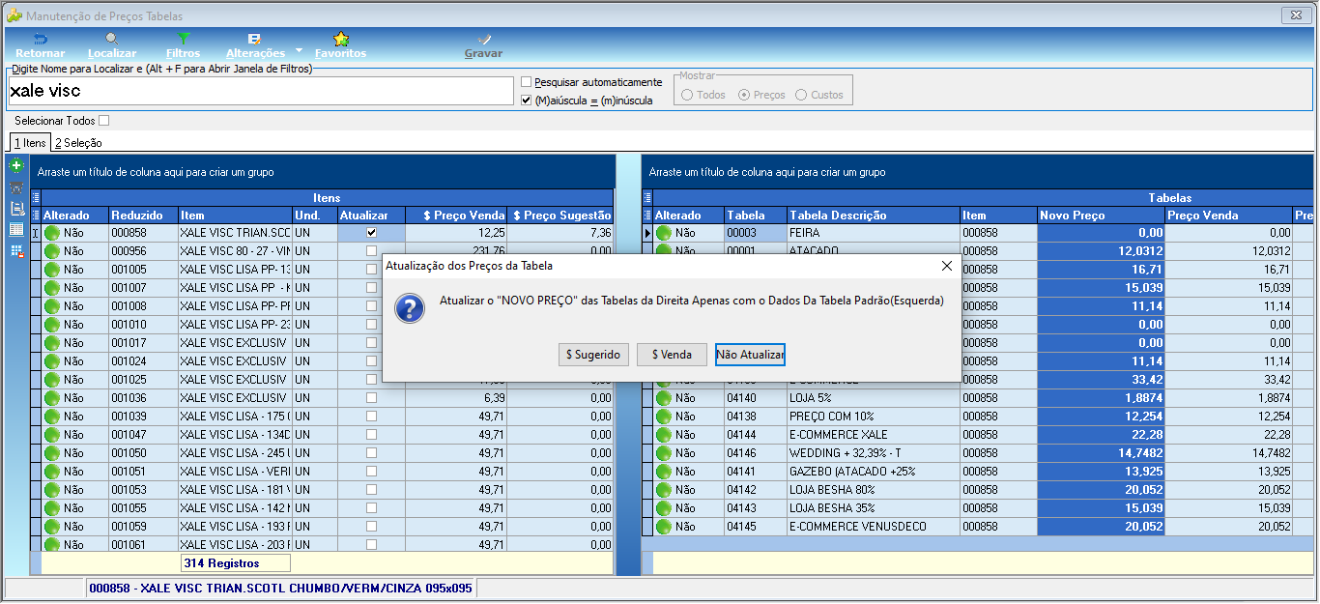Screen dimensions: 1320x604
Task: Switch to the 2 Seleção tab
Action: [78, 143]
